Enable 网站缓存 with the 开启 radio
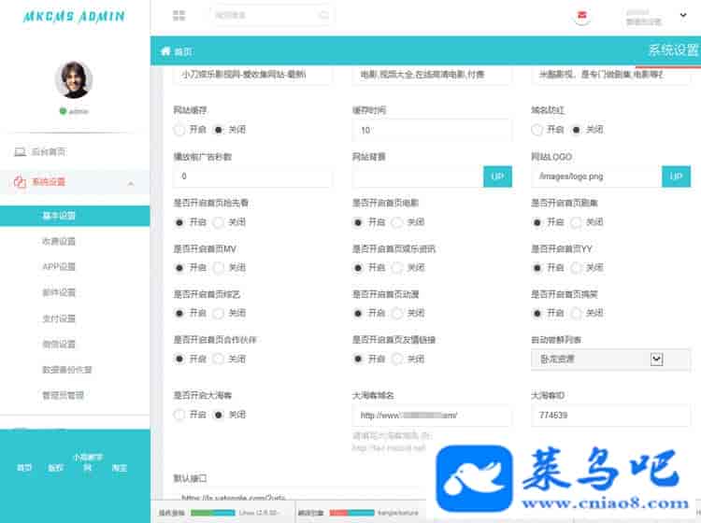The width and height of the screenshot is (701, 523). (x=179, y=130)
